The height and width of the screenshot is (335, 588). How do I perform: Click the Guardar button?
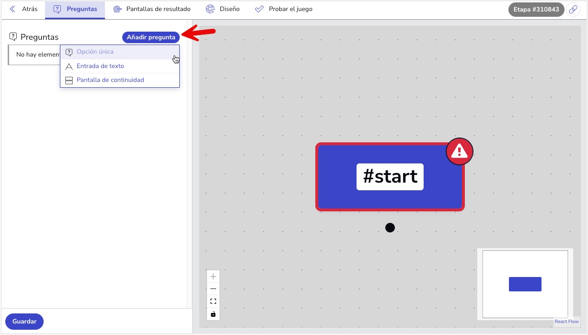24,321
